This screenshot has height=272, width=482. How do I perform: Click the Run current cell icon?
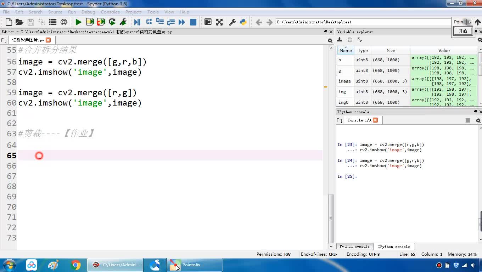90,22
